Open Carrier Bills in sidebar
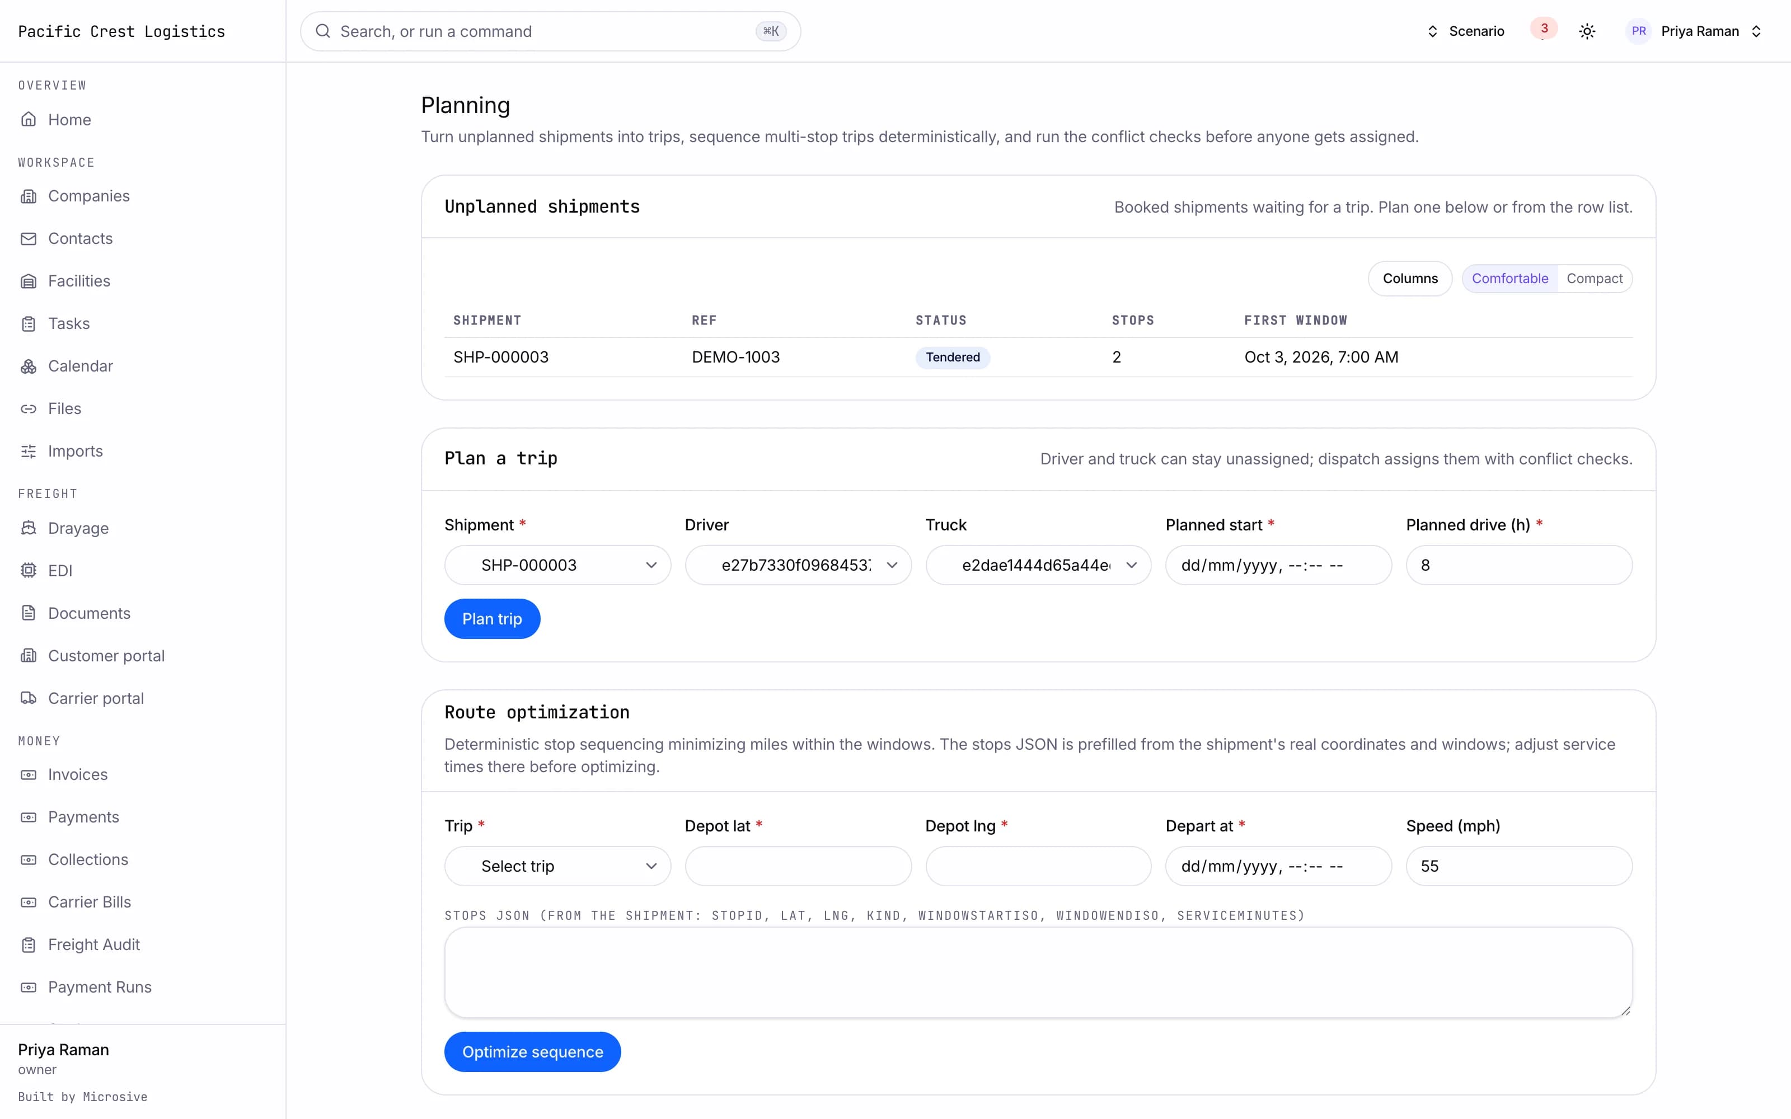This screenshot has height=1119, width=1791. [x=90, y=902]
